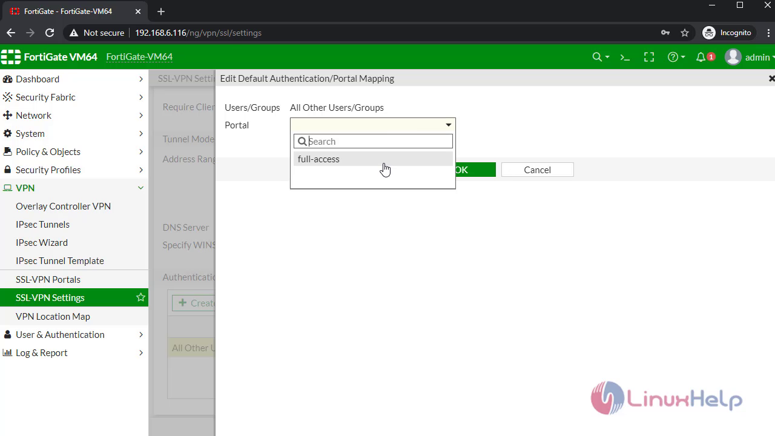The height and width of the screenshot is (436, 775).
Task: Click the browser back arrow
Action: pyautogui.click(x=11, y=33)
